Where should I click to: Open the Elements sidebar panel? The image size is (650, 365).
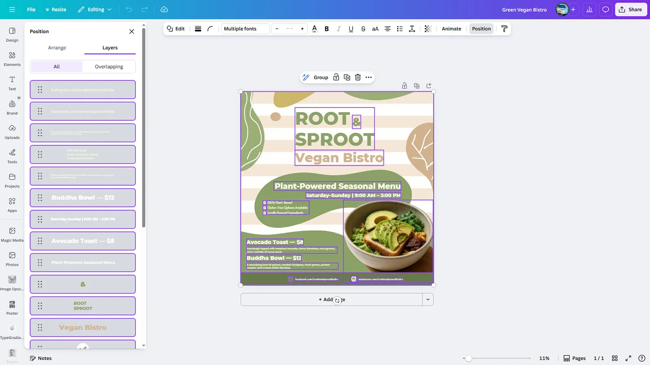pyautogui.click(x=12, y=59)
